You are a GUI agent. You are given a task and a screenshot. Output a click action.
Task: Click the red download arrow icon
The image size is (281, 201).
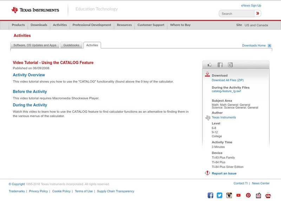(x=207, y=74)
